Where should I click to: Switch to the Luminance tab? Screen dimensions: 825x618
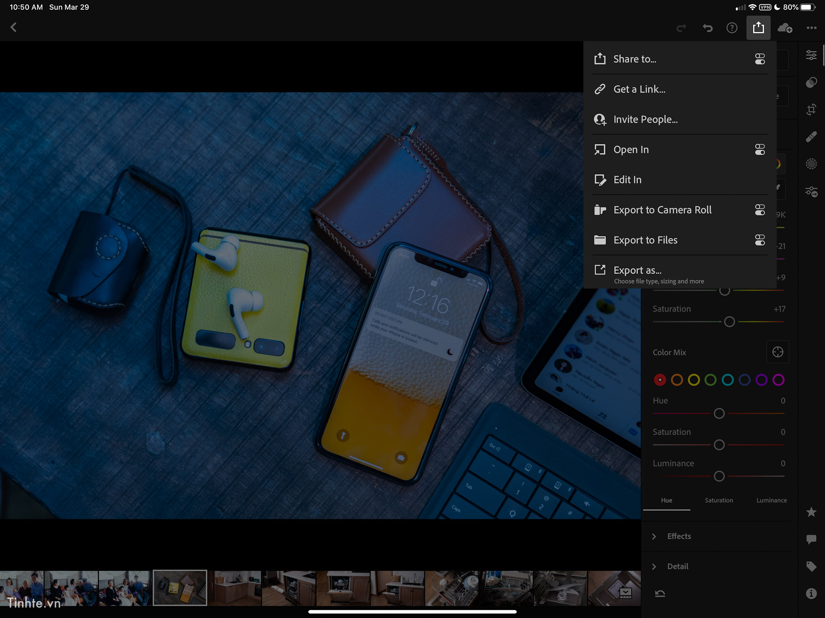coord(771,500)
